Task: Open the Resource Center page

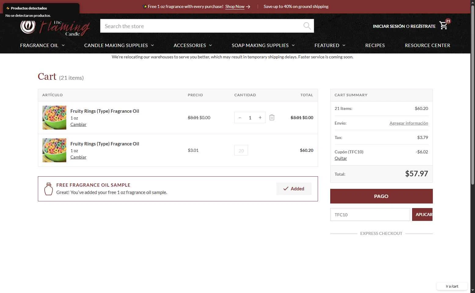Action: pos(427,45)
